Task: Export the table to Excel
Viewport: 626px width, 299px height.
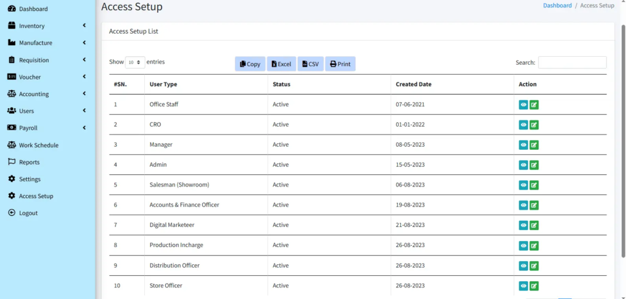Action: (x=281, y=64)
